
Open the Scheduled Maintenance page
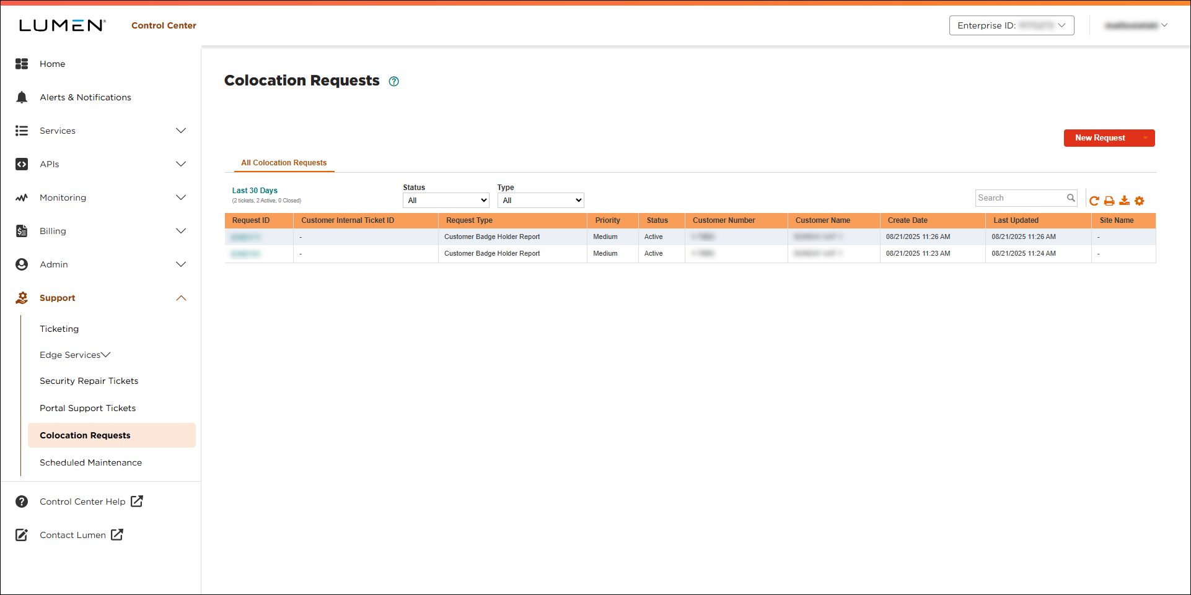(x=90, y=462)
